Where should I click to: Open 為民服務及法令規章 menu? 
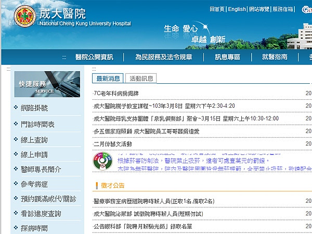(x=164, y=57)
